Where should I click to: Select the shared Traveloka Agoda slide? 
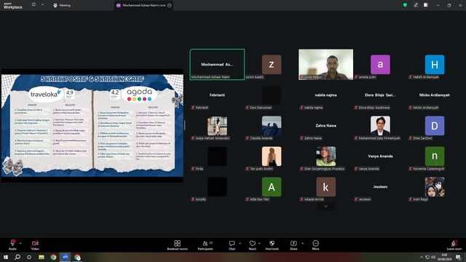point(92,126)
